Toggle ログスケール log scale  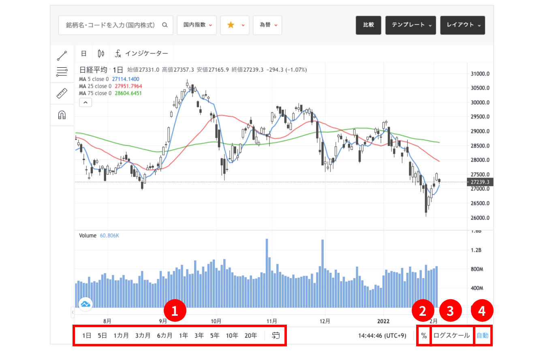pyautogui.click(x=452, y=336)
